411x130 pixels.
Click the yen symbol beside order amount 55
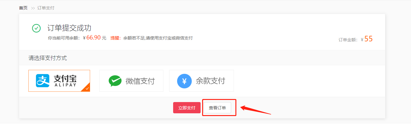362,39
